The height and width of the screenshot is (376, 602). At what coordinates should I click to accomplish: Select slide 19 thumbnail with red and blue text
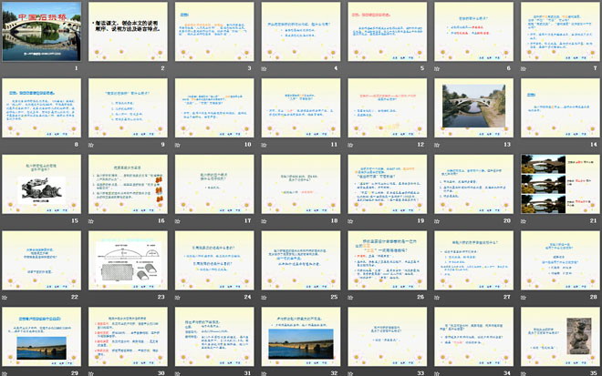[383, 184]
